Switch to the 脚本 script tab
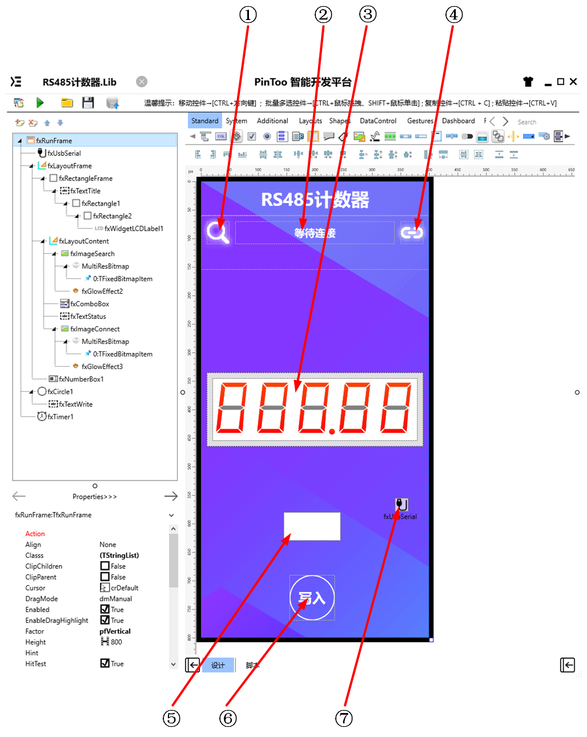 [252, 665]
